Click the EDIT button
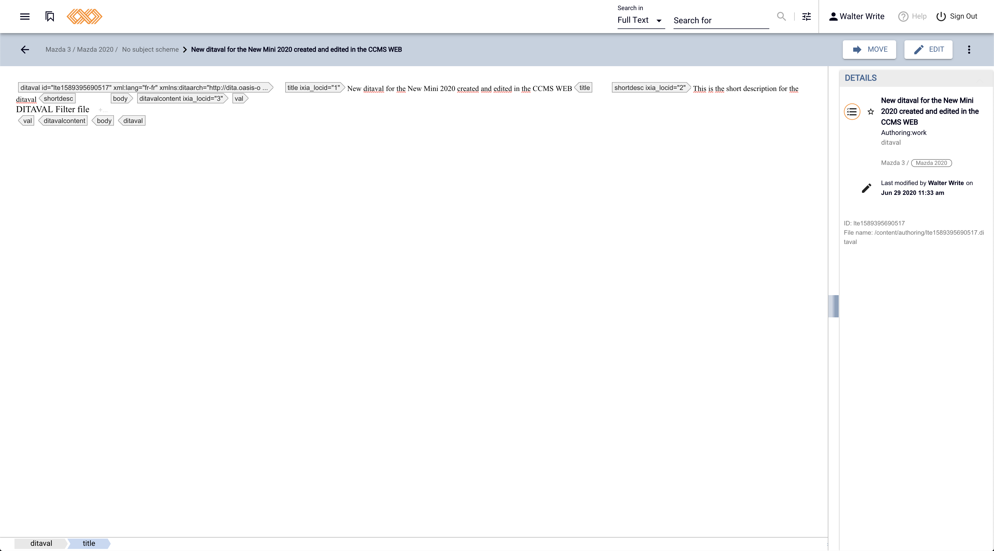The height and width of the screenshot is (551, 994). 929,49
